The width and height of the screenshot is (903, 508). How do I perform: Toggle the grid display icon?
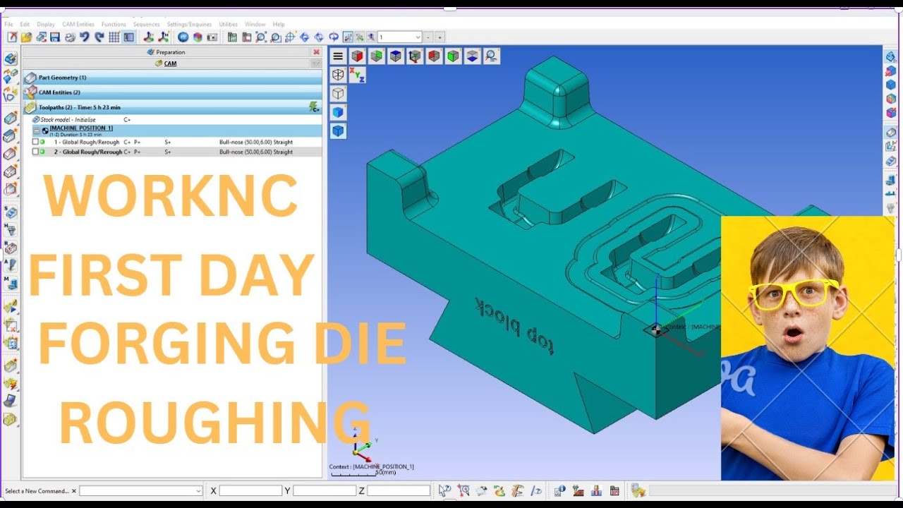point(114,37)
